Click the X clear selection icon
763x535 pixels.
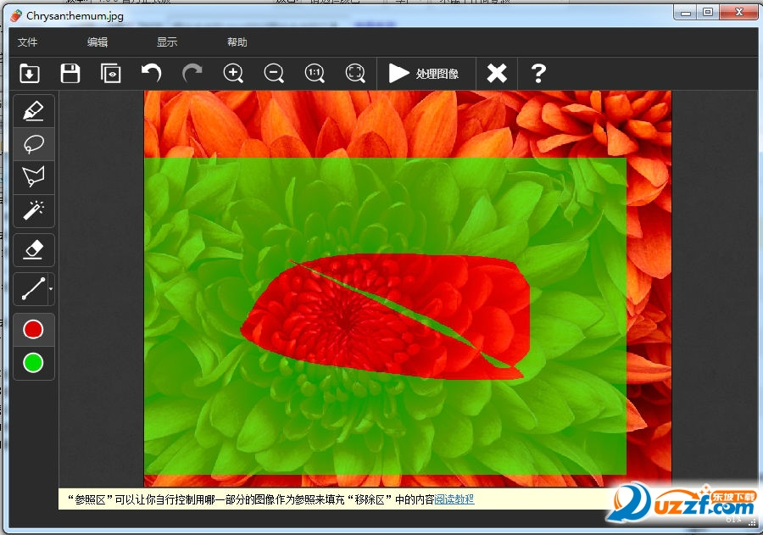[x=497, y=74]
